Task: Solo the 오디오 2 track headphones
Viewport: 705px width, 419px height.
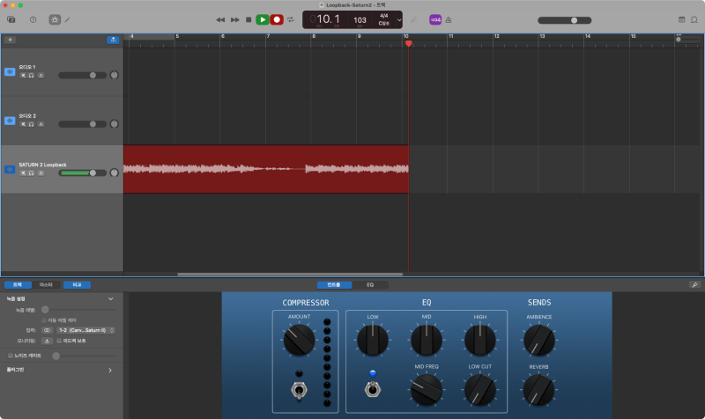Action: tap(31, 124)
